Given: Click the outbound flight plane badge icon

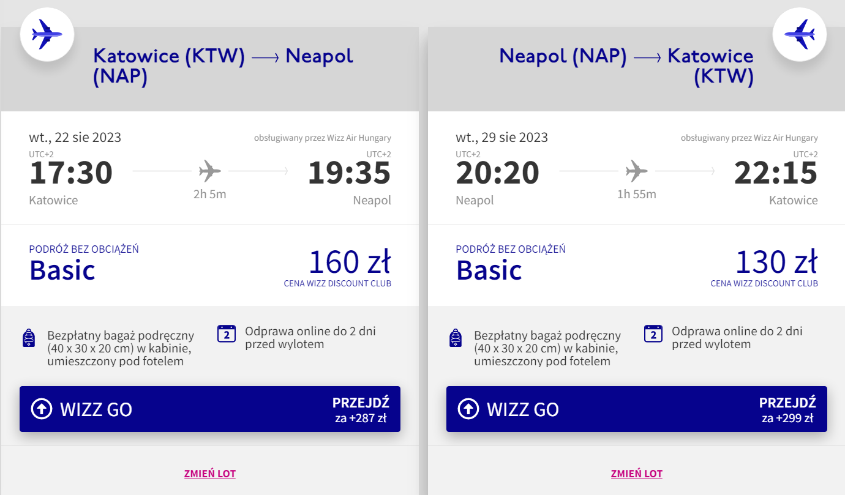Looking at the screenshot, I should [47, 34].
